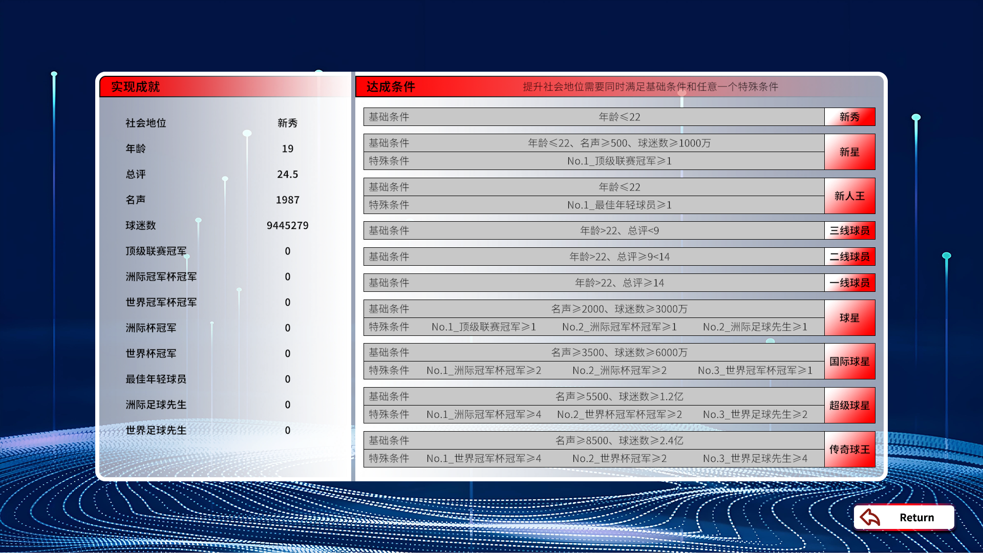The width and height of the screenshot is (983, 553).
Task: Expand the 球星 special condition row
Action: coord(594,327)
